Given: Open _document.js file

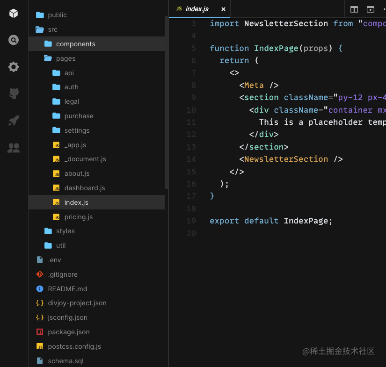Looking at the screenshot, I should [96, 159].
